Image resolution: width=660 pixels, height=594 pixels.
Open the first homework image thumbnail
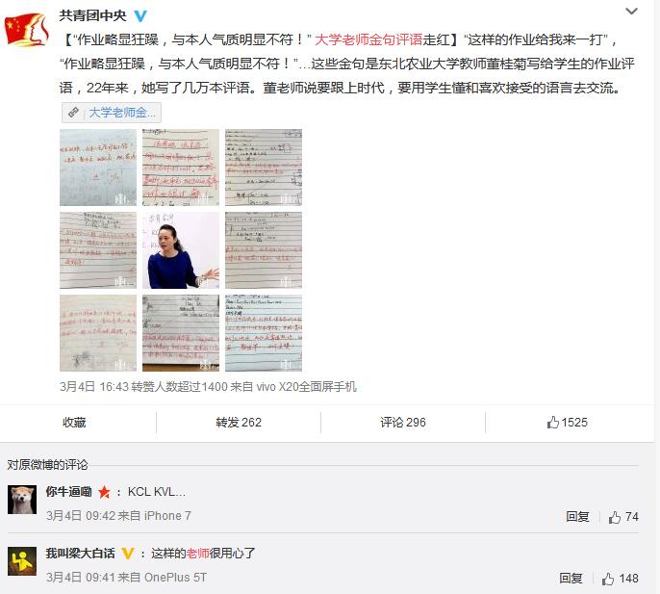(x=98, y=168)
